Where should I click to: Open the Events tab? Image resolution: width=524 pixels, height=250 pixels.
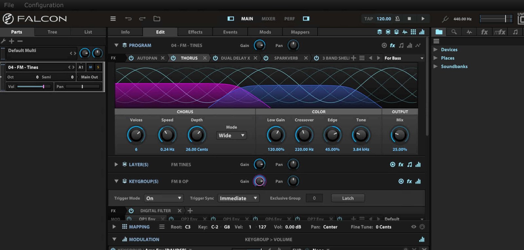tap(230, 32)
